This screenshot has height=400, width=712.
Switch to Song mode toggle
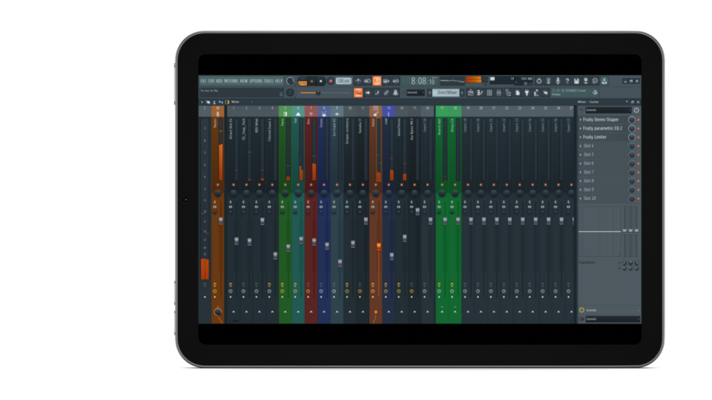pos(303,84)
